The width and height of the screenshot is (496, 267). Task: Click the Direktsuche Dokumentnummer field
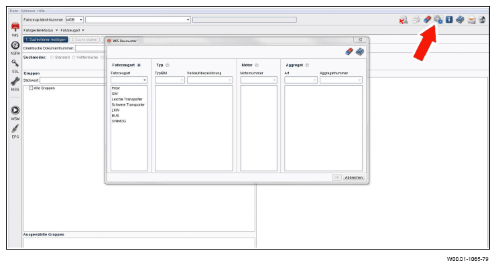(90, 48)
